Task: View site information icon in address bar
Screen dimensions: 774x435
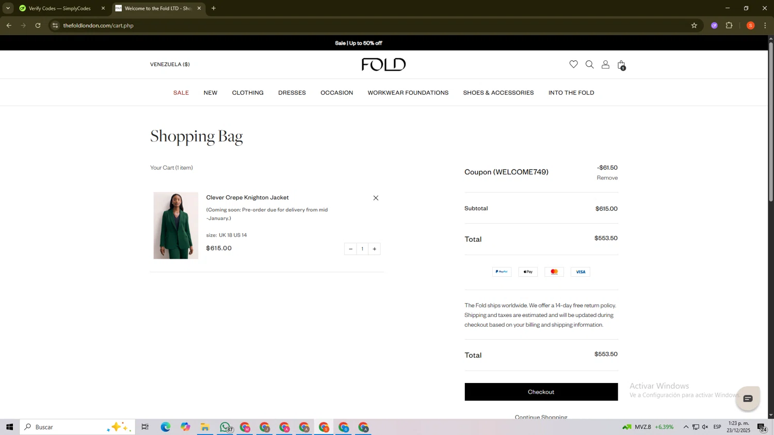Action: pos(55,25)
